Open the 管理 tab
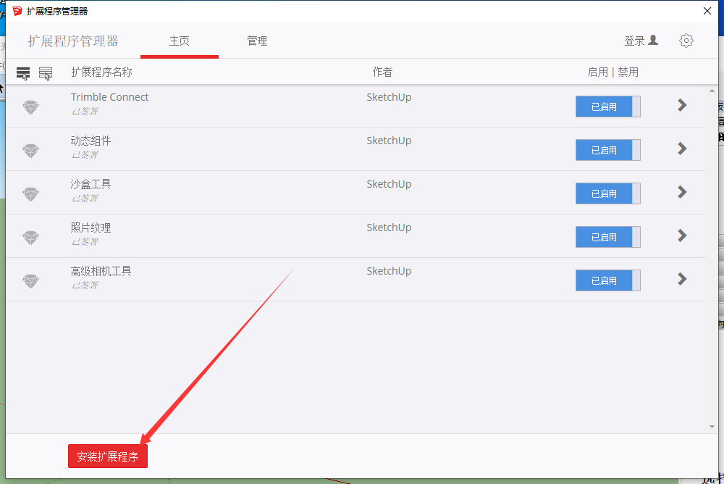Screen dimensions: 724x484 [257, 41]
